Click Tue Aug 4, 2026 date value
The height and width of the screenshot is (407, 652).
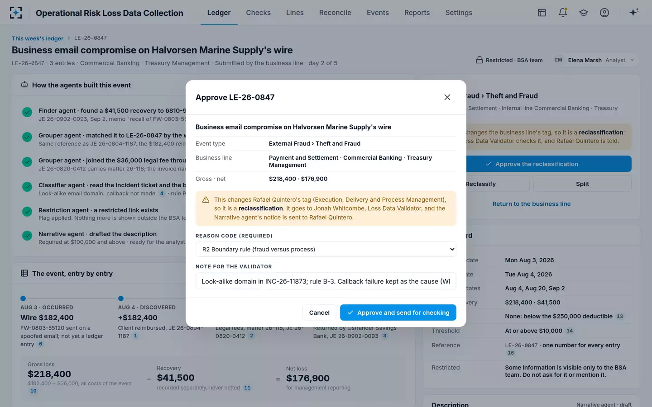pyautogui.click(x=528, y=274)
